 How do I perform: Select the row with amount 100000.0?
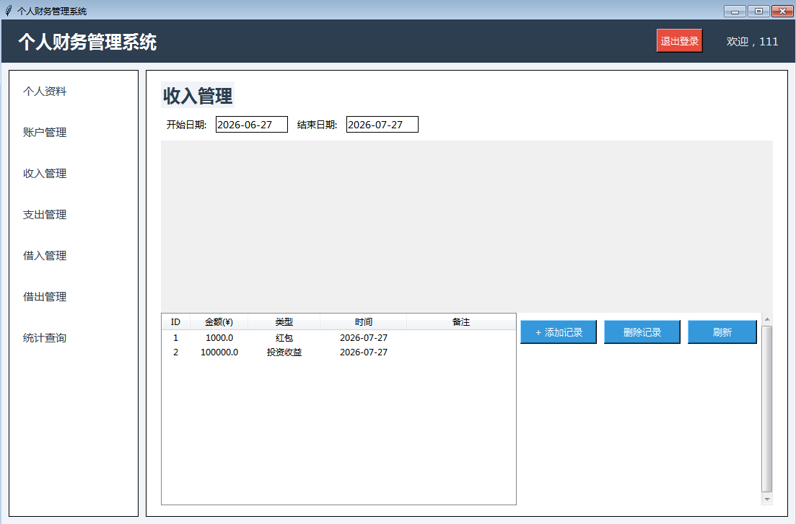pos(338,352)
